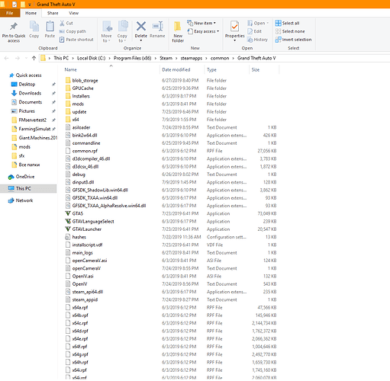Image resolution: width=390 pixels, height=381 pixels.
Task: Select the GTA5 application icon
Action: (x=68, y=213)
